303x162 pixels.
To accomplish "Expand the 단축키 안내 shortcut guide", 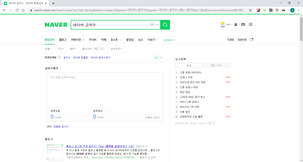I will coord(152,117).
